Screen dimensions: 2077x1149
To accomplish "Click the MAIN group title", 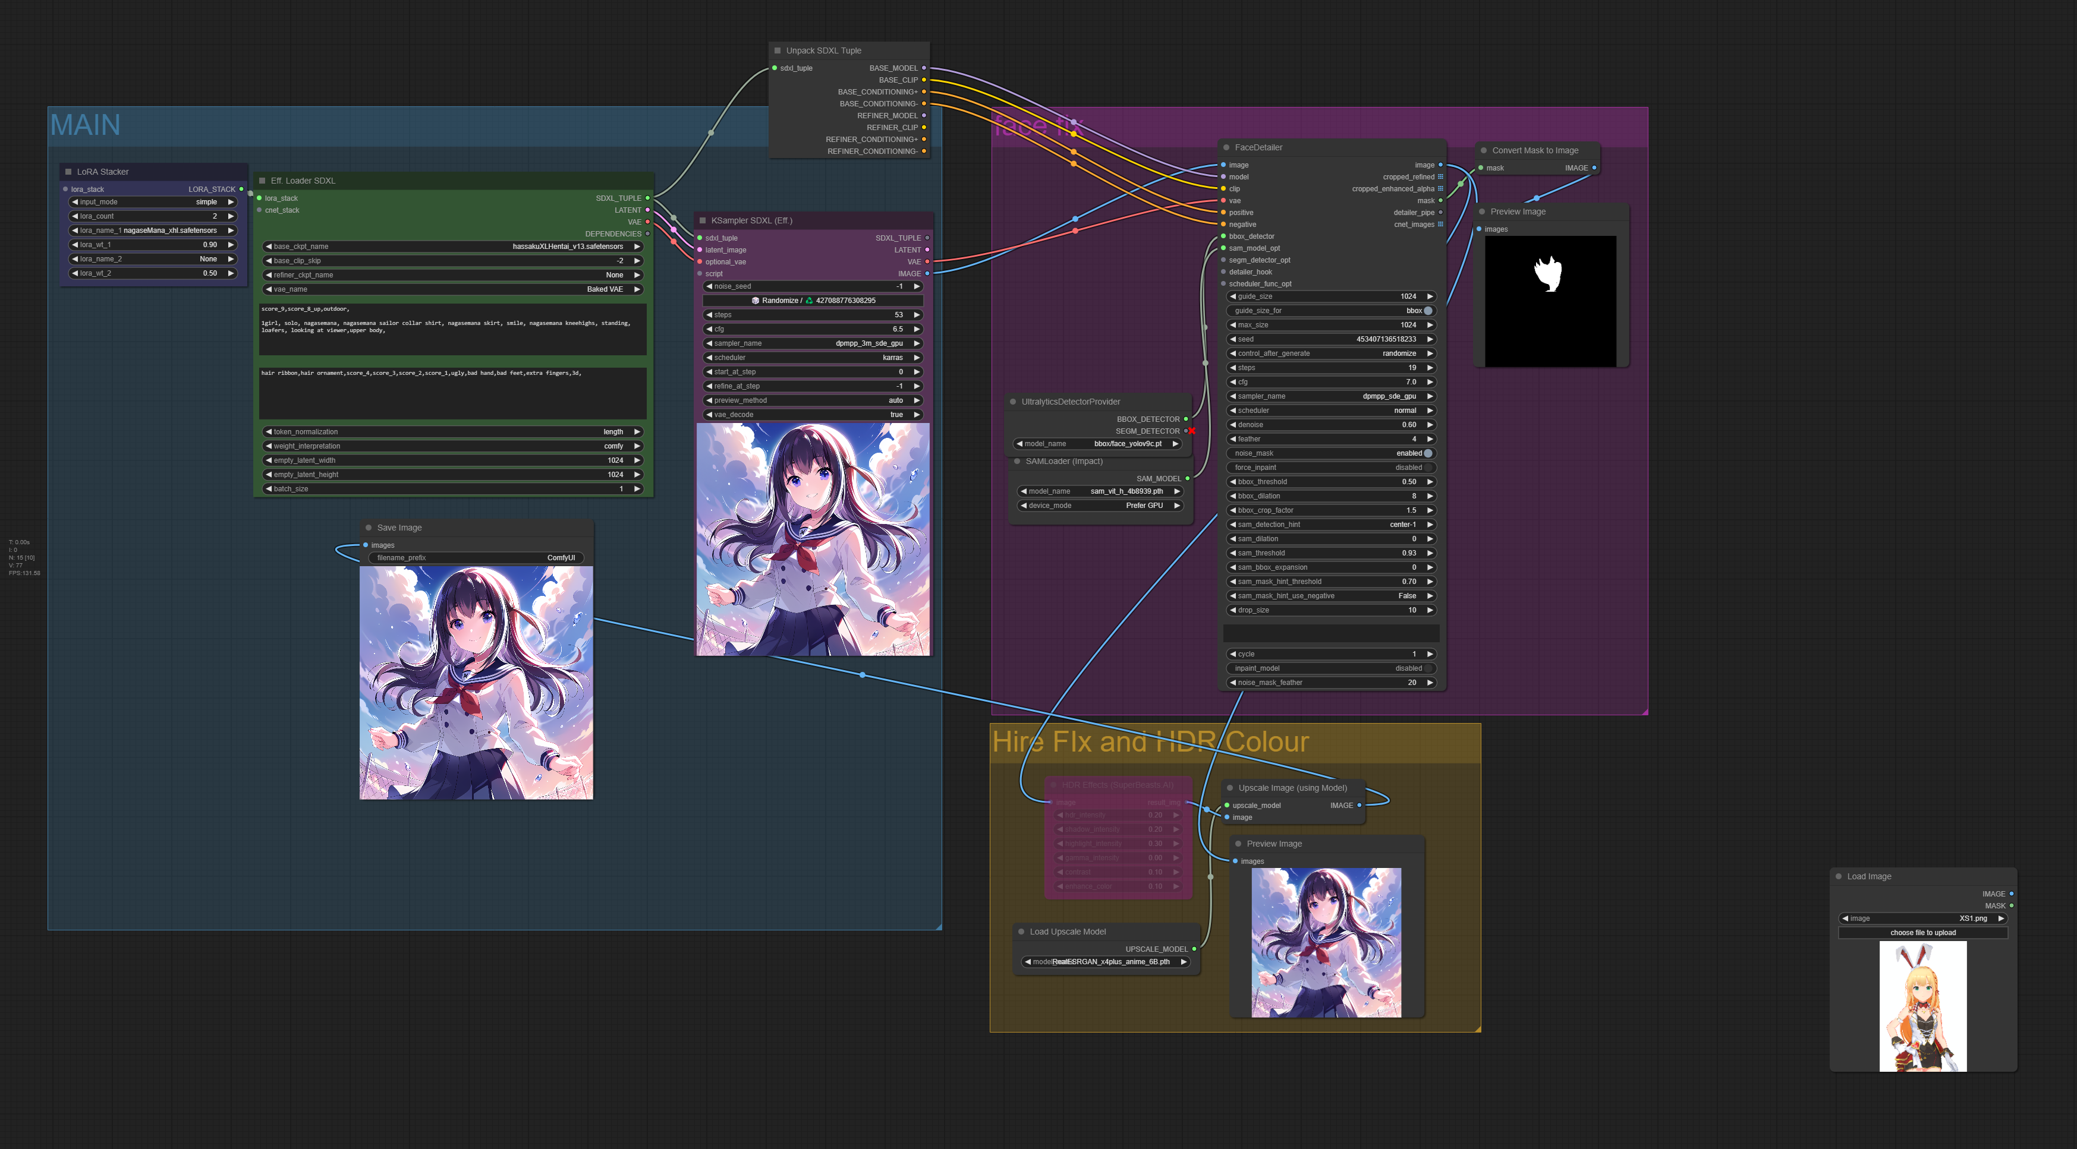I will click(x=86, y=126).
